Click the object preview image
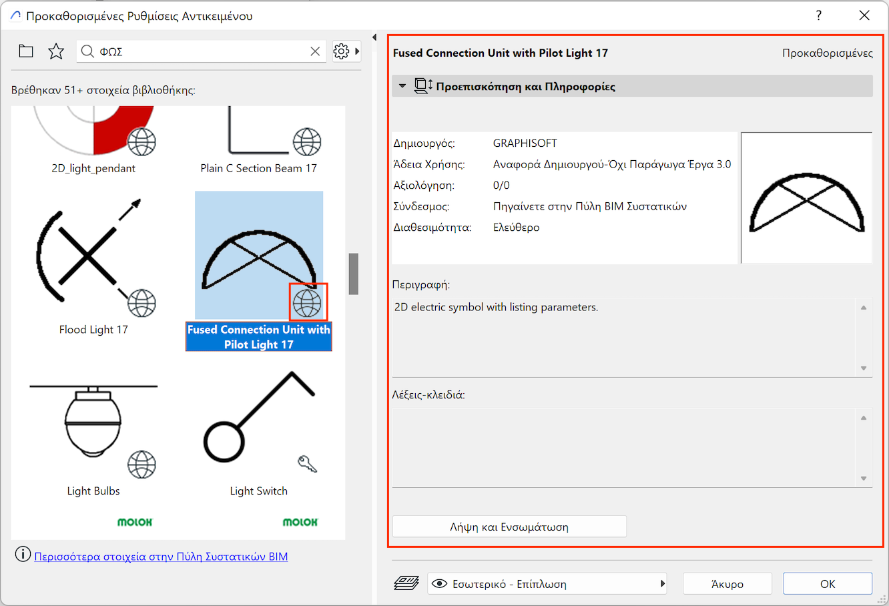The width and height of the screenshot is (889, 606). (806, 198)
